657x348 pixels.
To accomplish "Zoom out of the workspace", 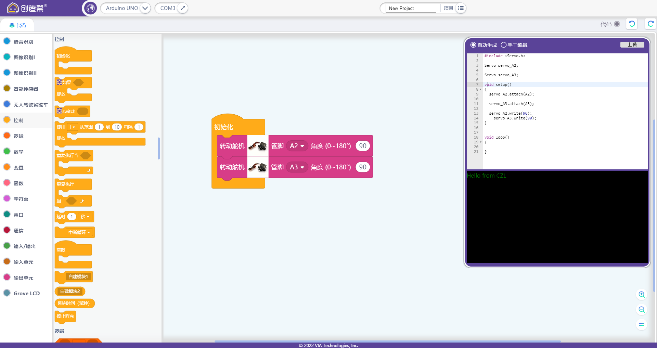I will tap(642, 310).
